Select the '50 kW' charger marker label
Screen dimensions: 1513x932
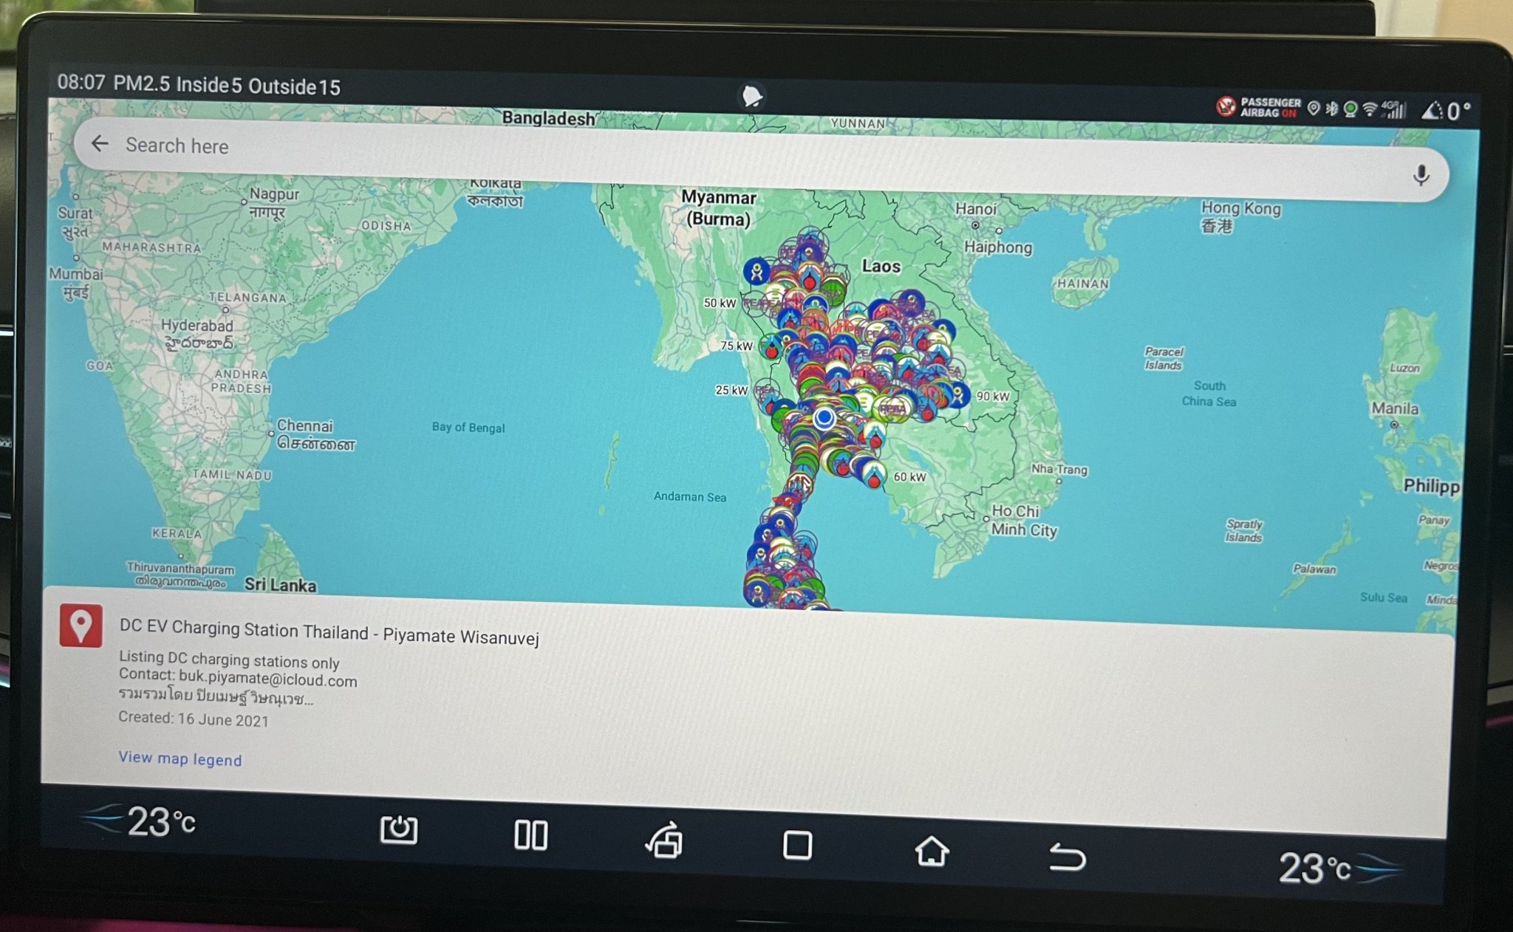(x=720, y=303)
